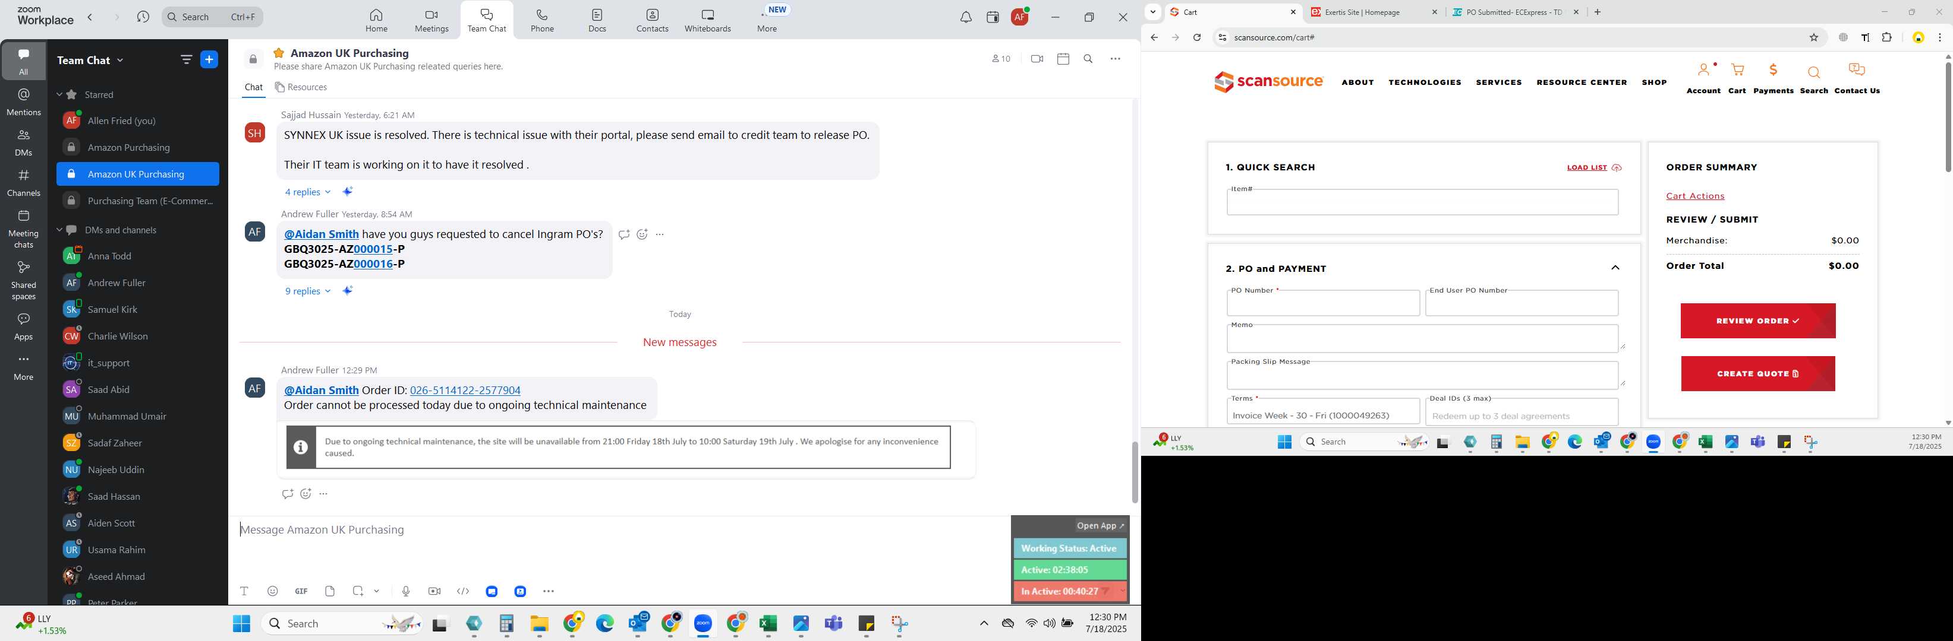Screen dimensions: 1953x641
Task: Expand the 9 replies thread
Action: (308, 291)
